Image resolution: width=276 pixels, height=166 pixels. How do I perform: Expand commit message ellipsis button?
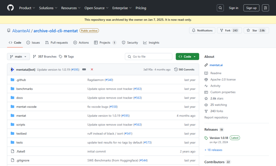coord(84,69)
